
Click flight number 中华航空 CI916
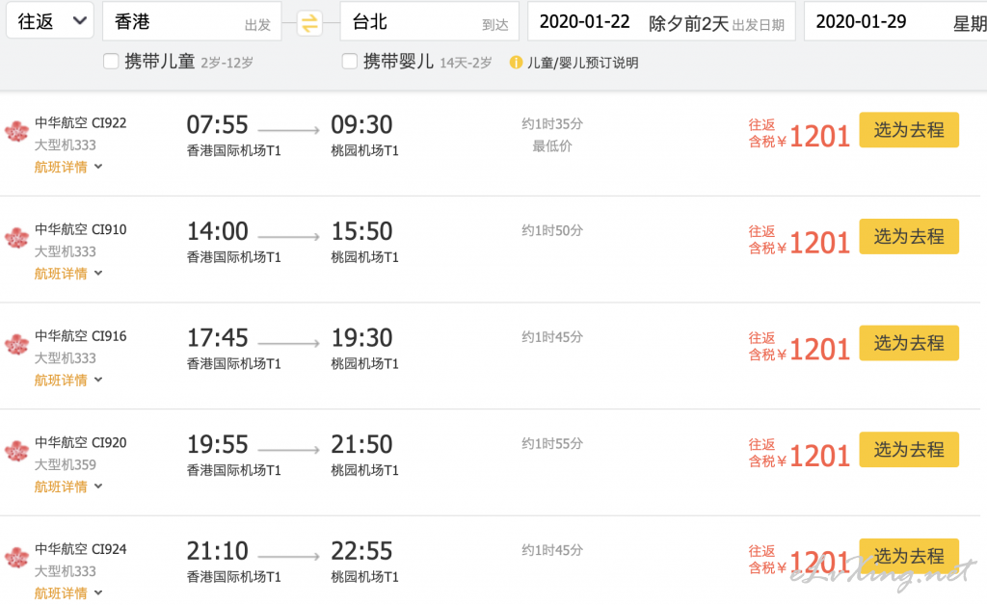(81, 336)
